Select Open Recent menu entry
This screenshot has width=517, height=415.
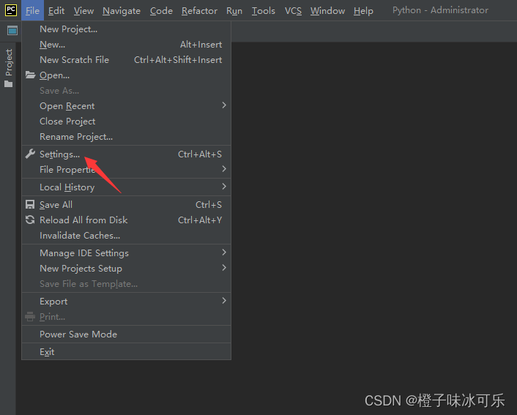[x=126, y=106]
